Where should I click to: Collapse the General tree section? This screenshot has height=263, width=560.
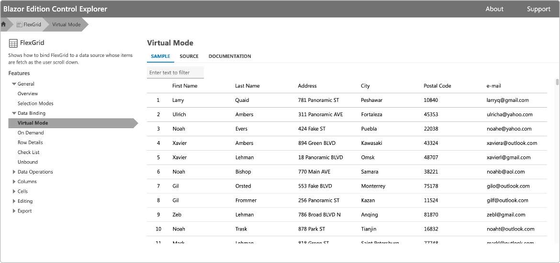click(14, 84)
